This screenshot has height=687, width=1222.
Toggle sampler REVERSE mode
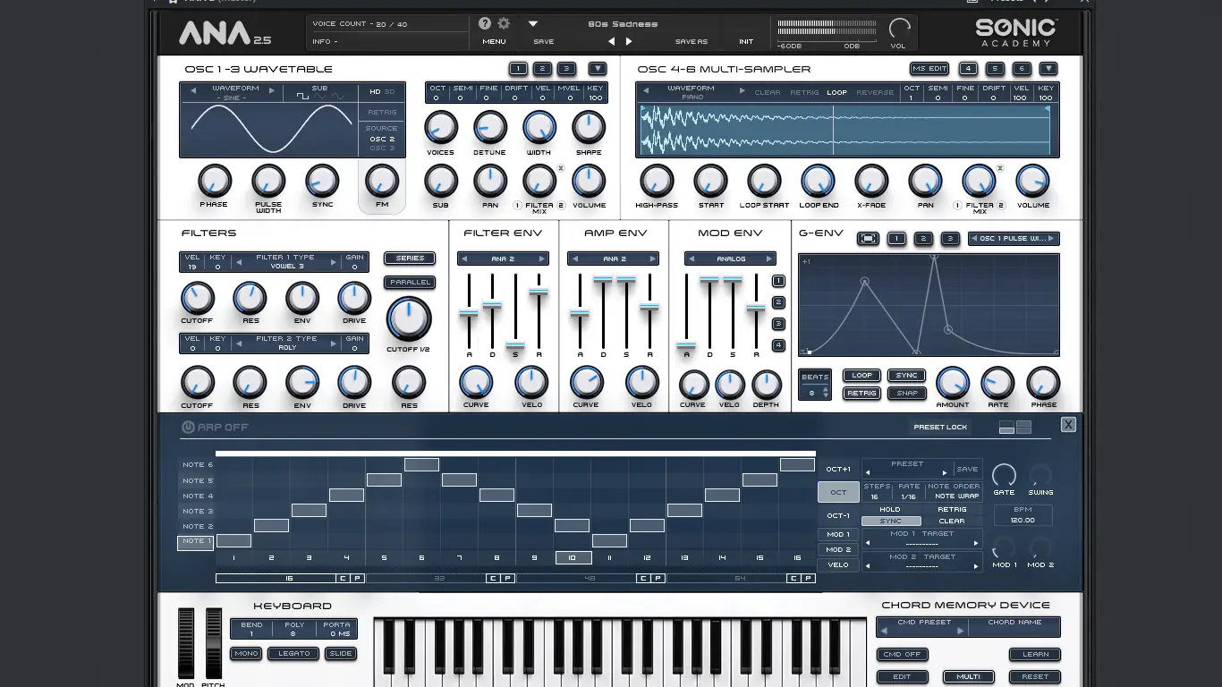(875, 92)
